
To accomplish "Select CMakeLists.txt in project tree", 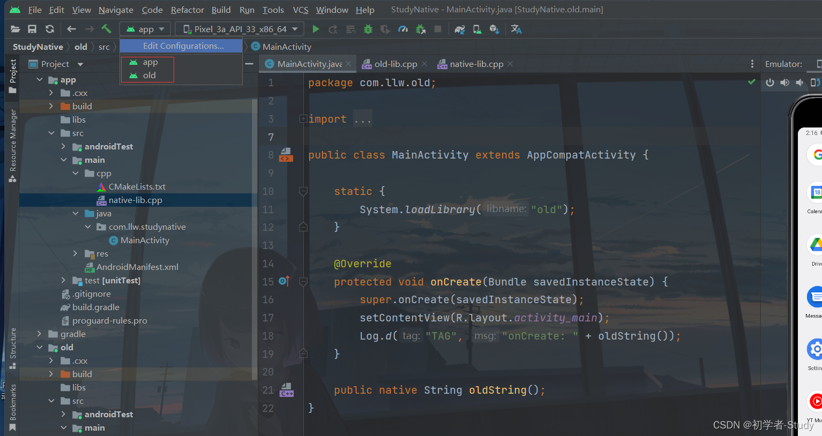I will (x=137, y=186).
